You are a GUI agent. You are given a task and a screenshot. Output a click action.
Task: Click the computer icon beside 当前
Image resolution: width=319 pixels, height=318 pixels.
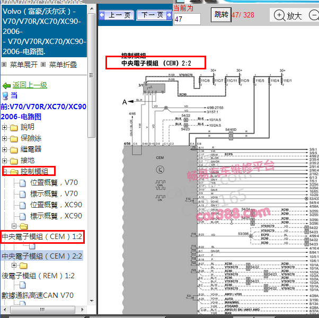point(5,96)
